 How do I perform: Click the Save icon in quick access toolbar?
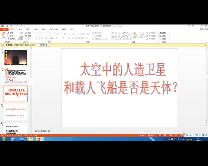tap(6, 26)
